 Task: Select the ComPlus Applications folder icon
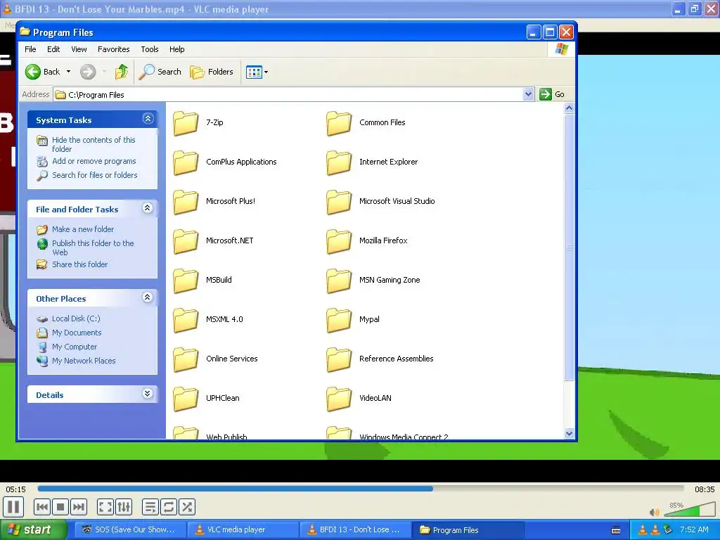point(186,162)
